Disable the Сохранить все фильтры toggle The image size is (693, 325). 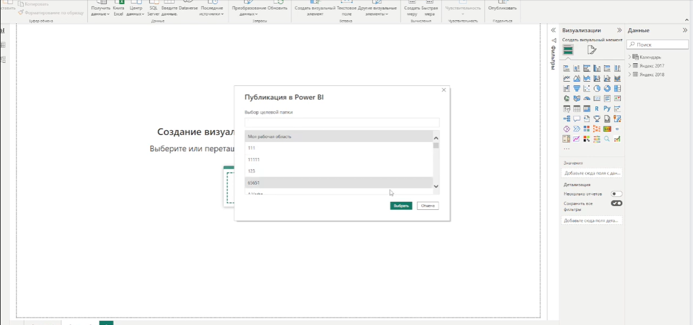[616, 203]
